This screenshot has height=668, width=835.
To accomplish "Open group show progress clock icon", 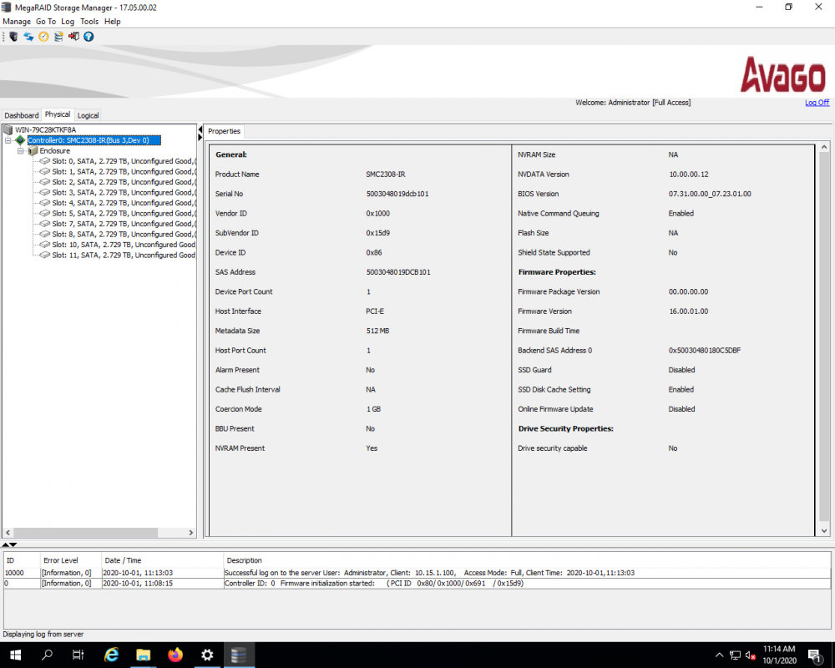I will tap(43, 36).
